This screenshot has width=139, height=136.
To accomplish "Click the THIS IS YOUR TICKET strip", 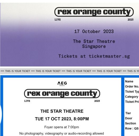I will click(x=69, y=71).
